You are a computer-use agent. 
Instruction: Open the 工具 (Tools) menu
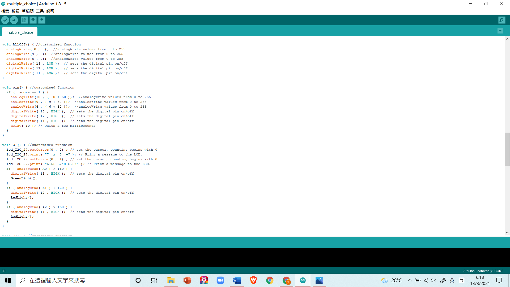[40, 11]
